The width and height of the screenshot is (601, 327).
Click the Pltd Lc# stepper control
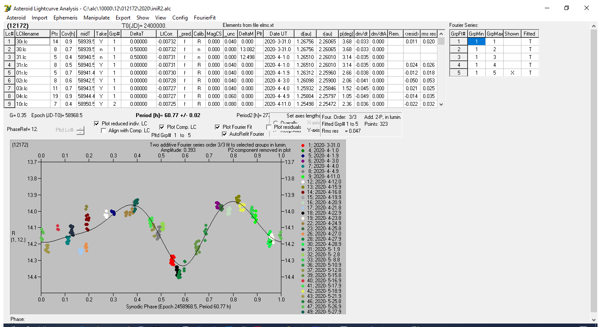[80, 130]
